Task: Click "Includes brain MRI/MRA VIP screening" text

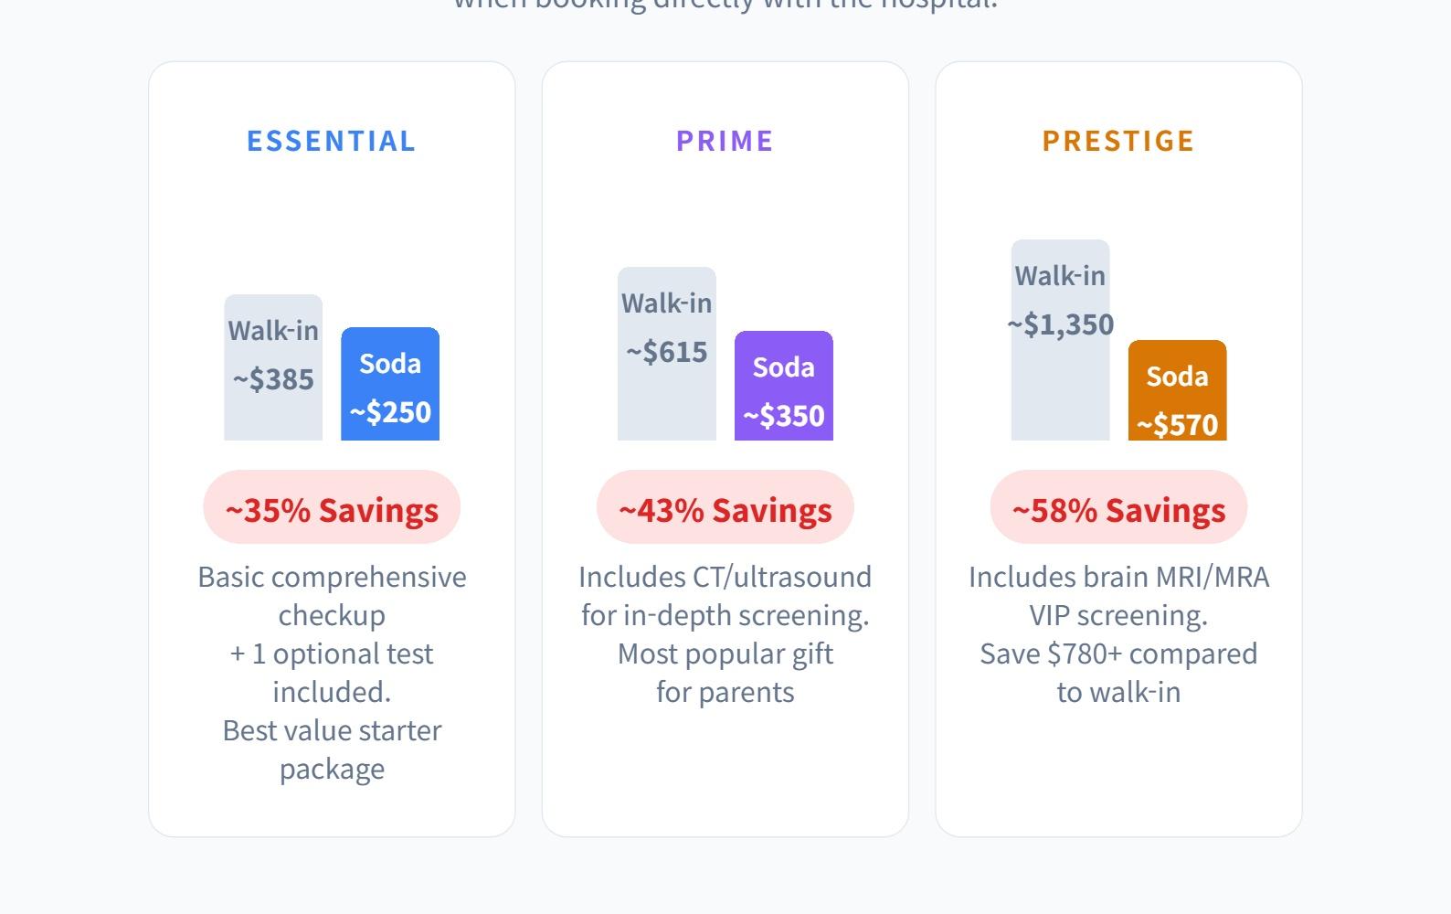Action: 1118,596
